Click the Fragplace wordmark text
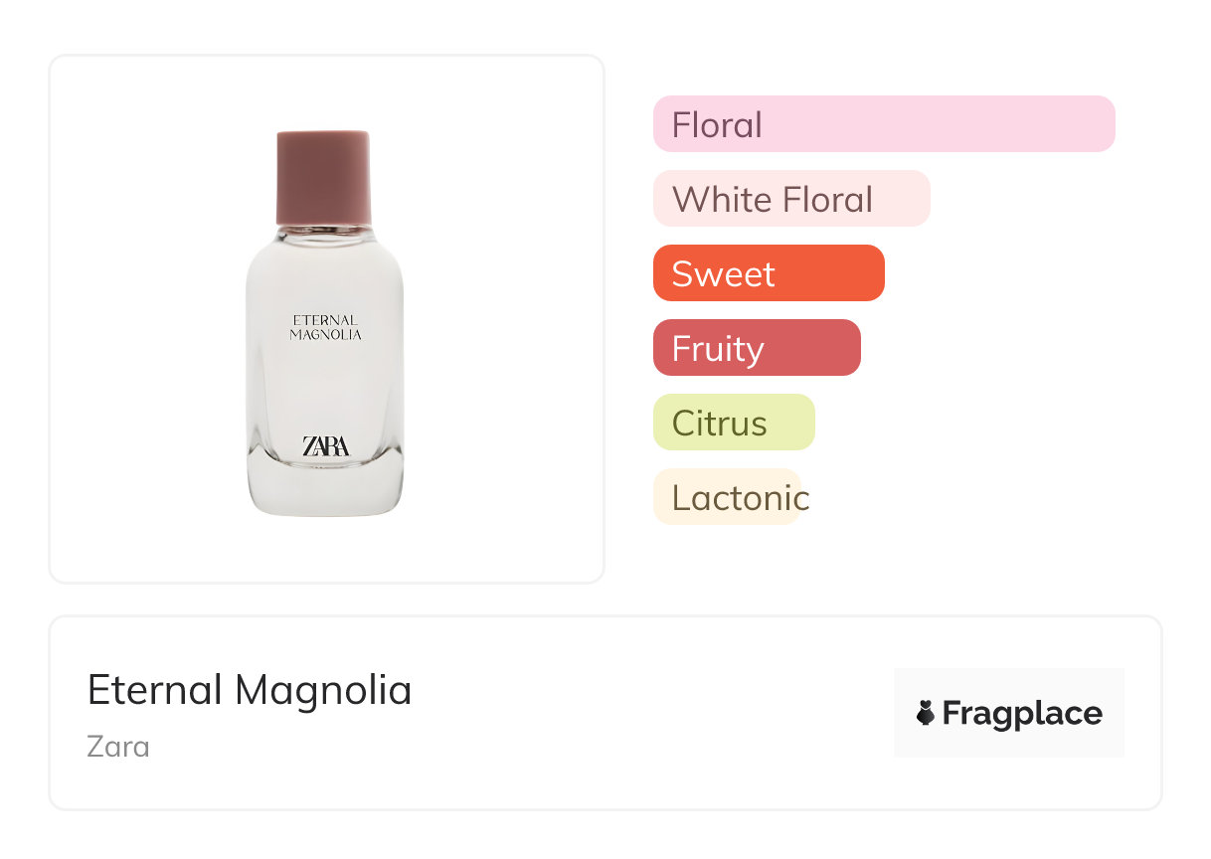 [x=1022, y=713]
